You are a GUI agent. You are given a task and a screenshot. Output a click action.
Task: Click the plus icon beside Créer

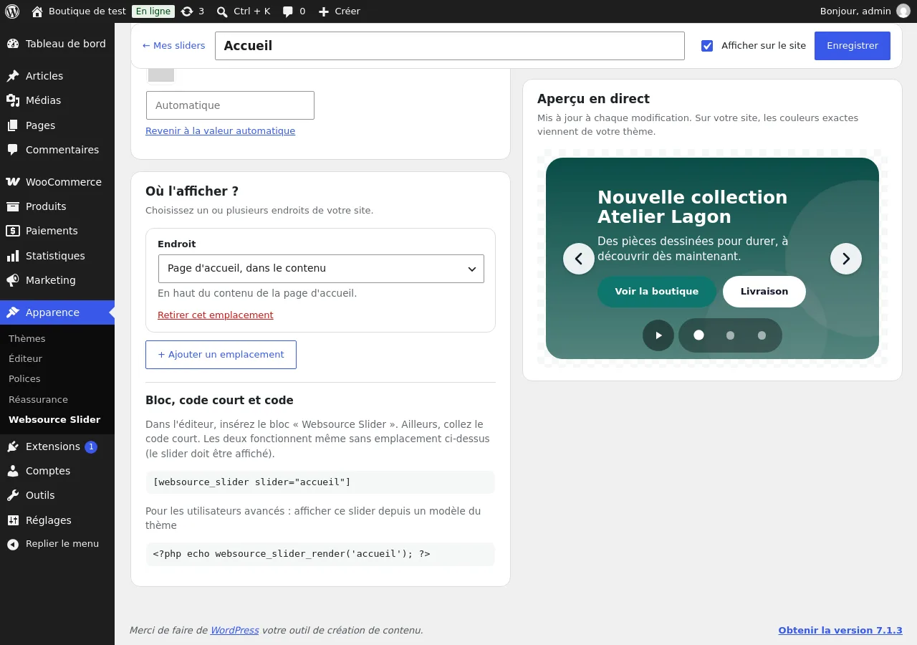(x=324, y=11)
